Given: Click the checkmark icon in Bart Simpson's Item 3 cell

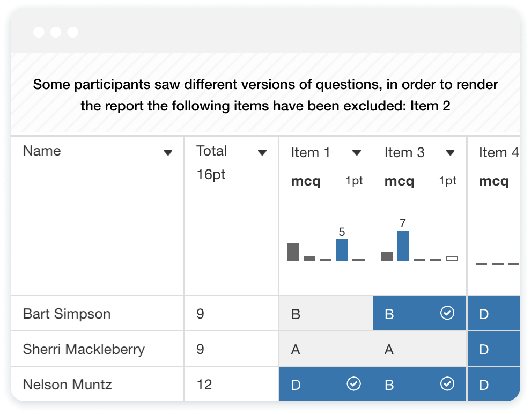Looking at the screenshot, I should pos(447,313).
